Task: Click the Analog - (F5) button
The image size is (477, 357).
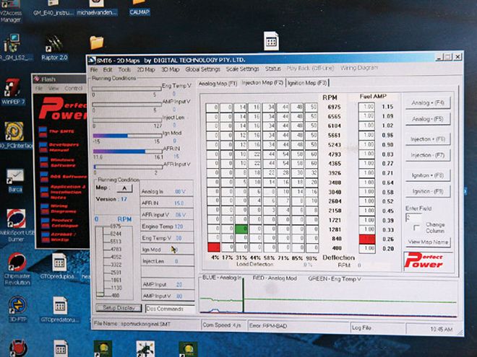Action: click(x=428, y=119)
